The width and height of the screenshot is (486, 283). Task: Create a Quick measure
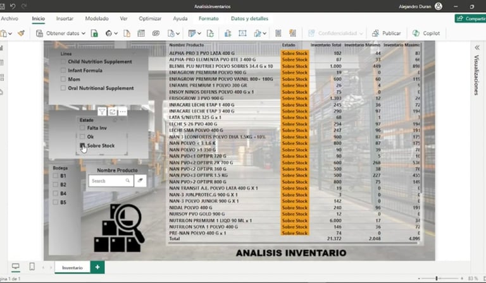292,33
